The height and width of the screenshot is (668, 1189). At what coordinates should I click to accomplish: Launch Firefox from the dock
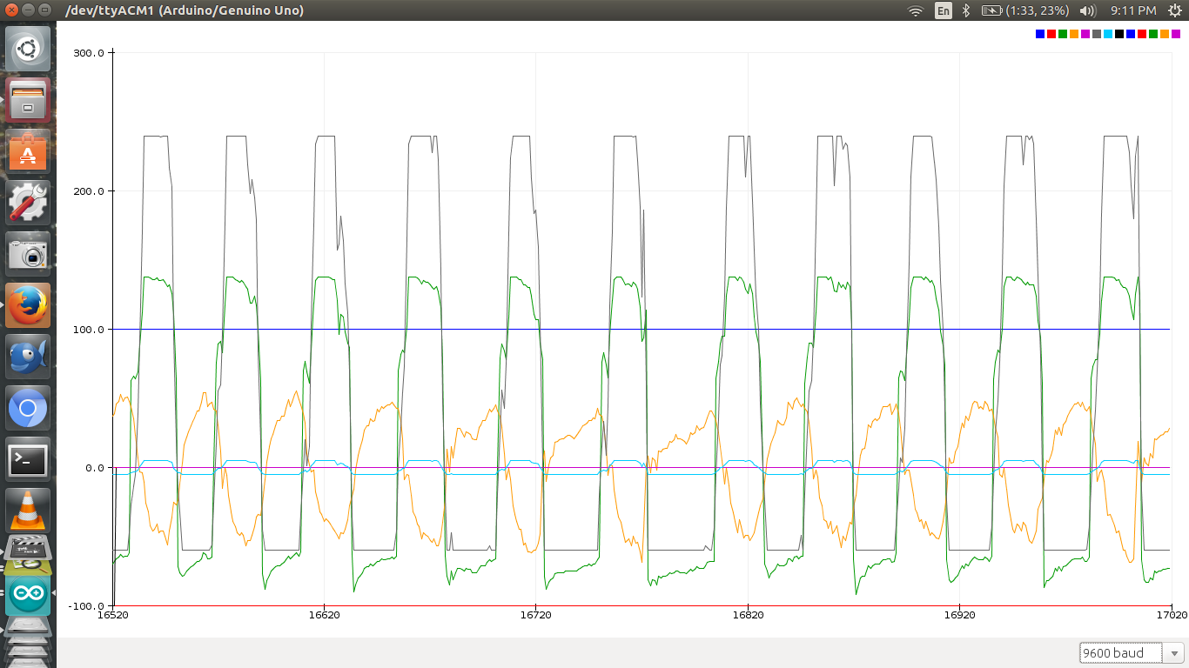pyautogui.click(x=28, y=304)
